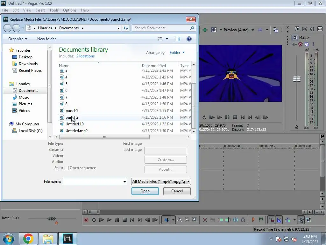Toggle the Master lock fader channels padlock

tap(297, 127)
